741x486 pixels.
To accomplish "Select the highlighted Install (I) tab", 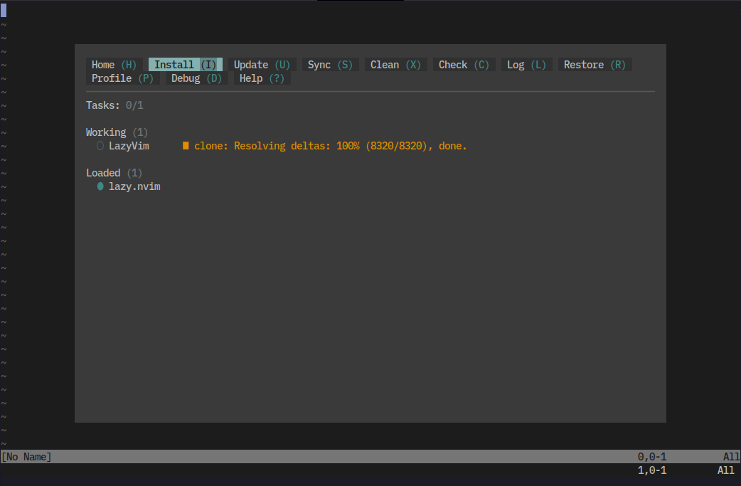I will (x=185, y=65).
